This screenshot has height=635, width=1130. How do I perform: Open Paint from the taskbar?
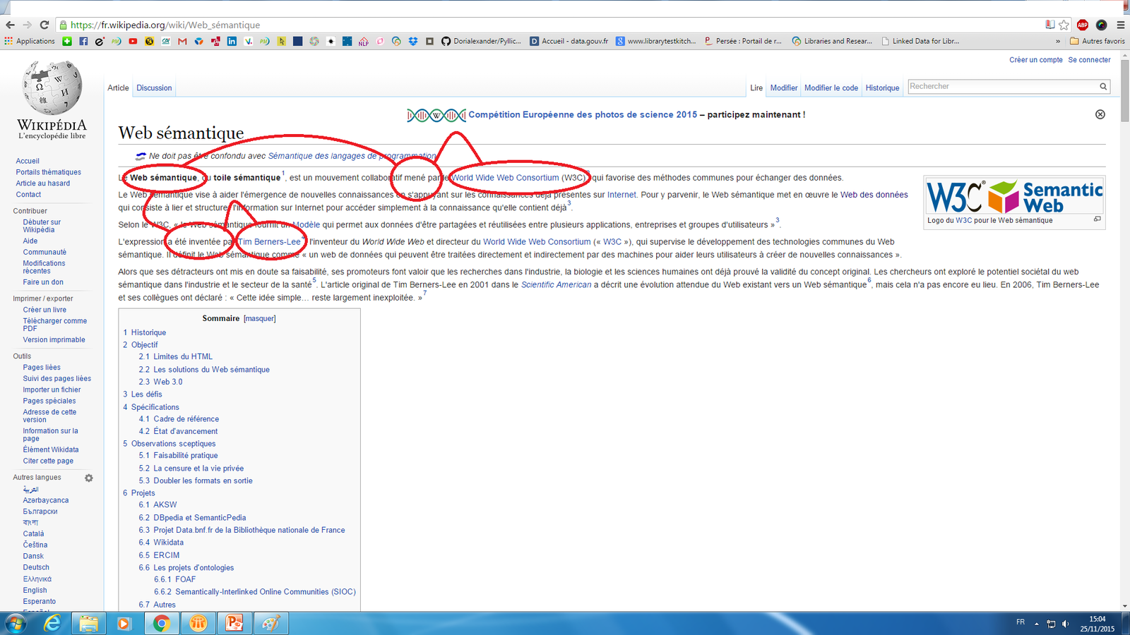270,624
